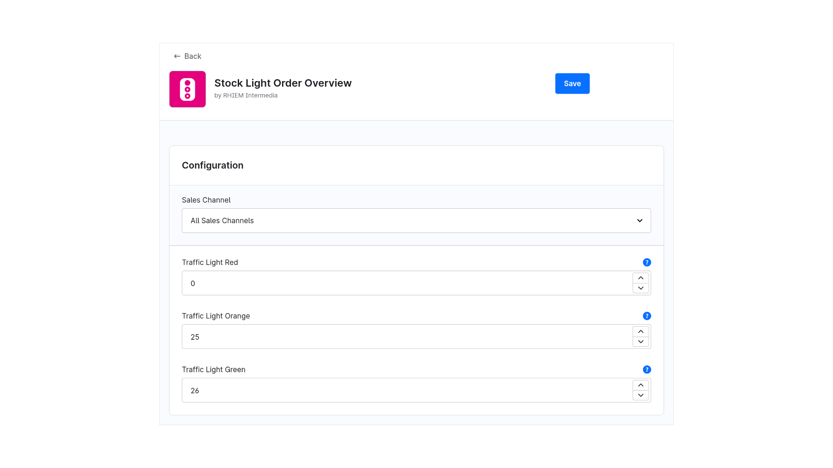Click the pink Stock Light plugin icon
The width and height of the screenshot is (833, 468).
point(187,89)
